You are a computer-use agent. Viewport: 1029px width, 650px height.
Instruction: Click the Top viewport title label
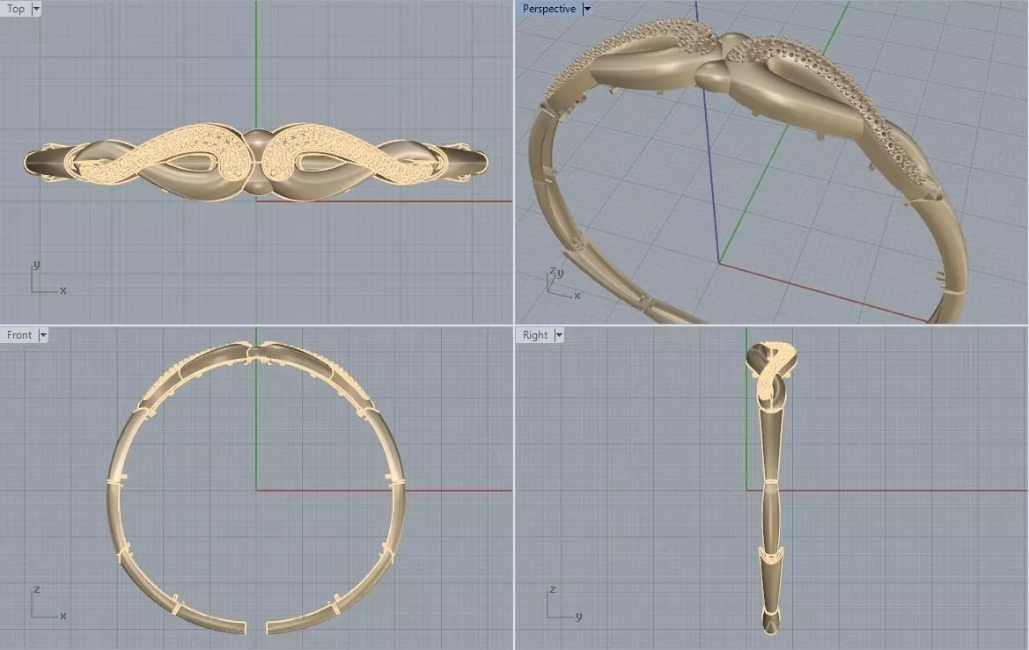(x=16, y=9)
